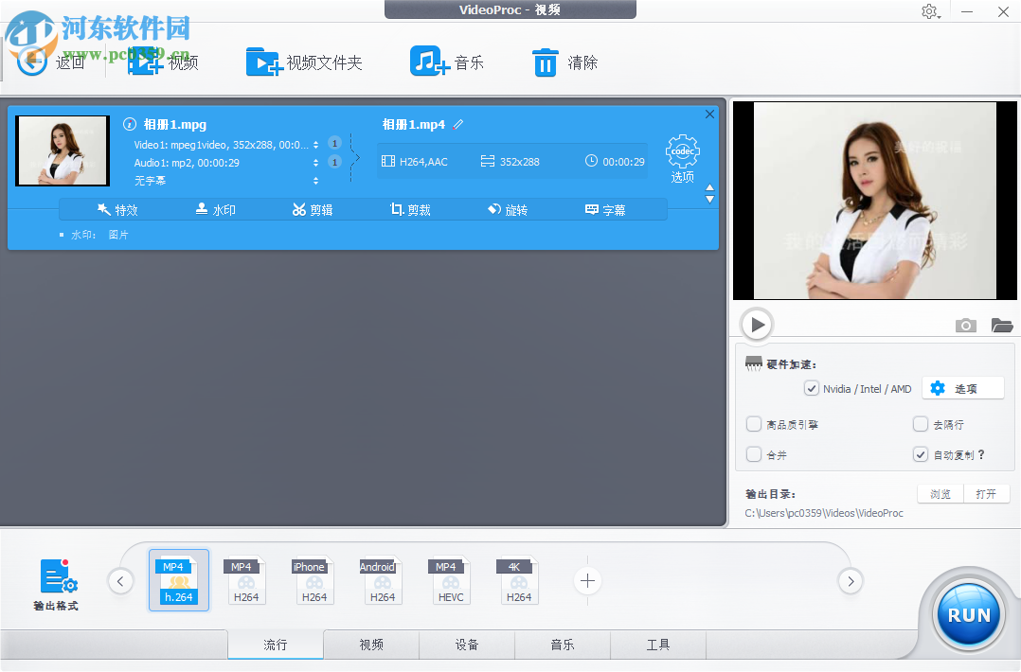Take a snapshot with the camera icon

pos(965,325)
